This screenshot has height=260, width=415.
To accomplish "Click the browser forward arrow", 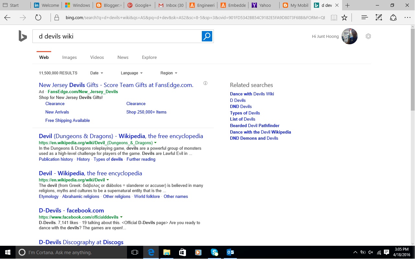I will coord(23,17).
